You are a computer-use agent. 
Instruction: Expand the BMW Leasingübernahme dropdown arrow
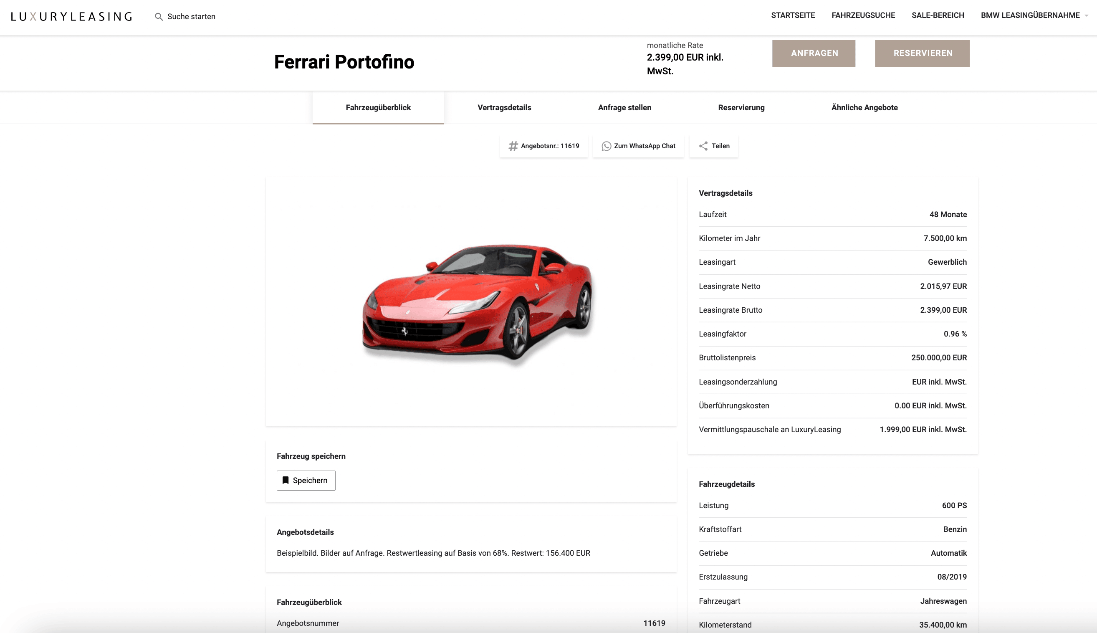coord(1087,15)
